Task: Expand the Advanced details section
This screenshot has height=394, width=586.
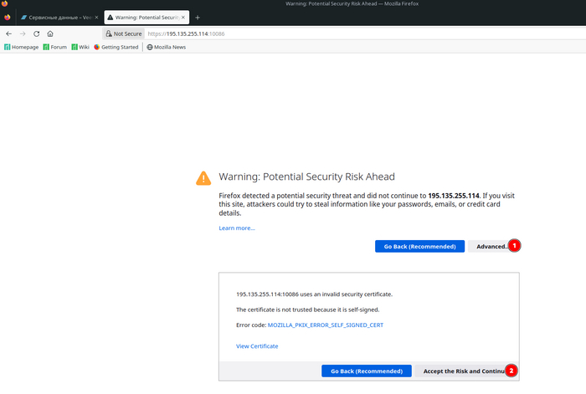Action: [491, 246]
